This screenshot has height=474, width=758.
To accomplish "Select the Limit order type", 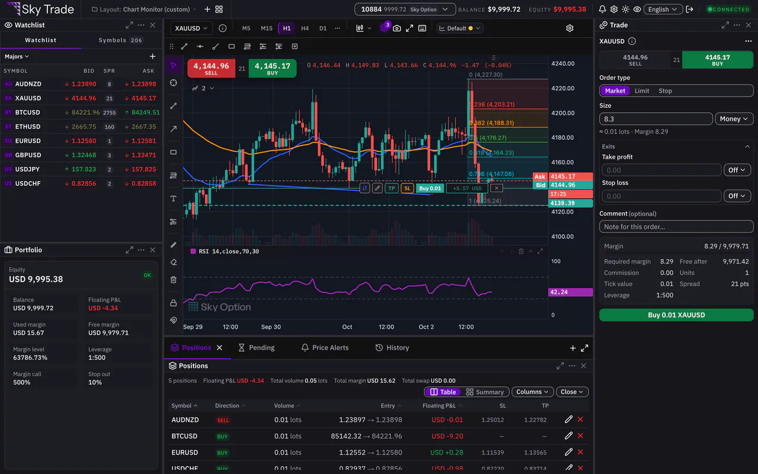I will [642, 91].
